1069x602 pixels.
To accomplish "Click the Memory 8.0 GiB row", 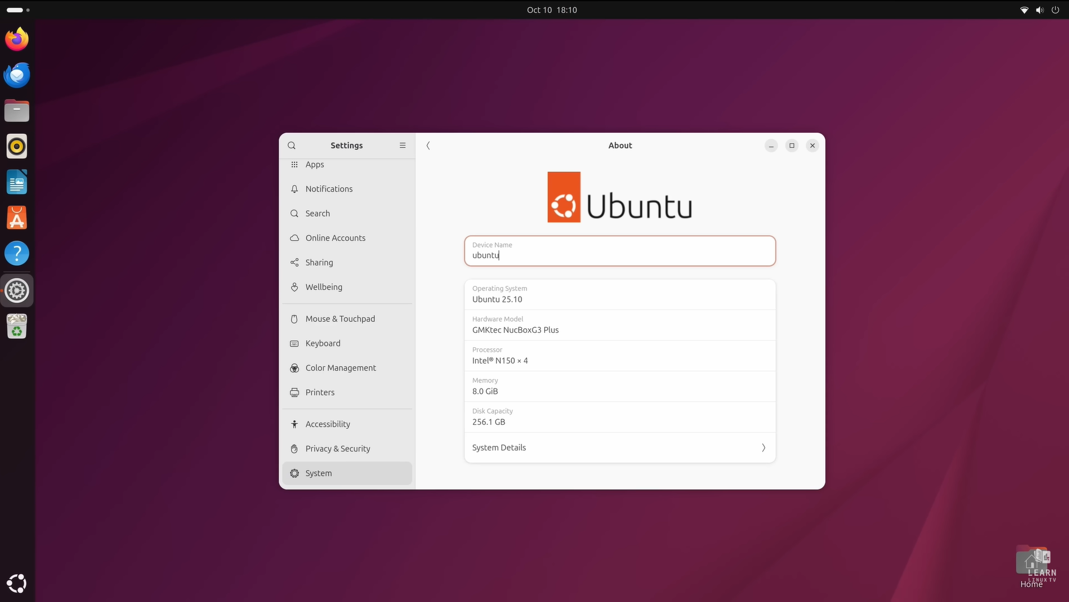I will (x=620, y=386).
